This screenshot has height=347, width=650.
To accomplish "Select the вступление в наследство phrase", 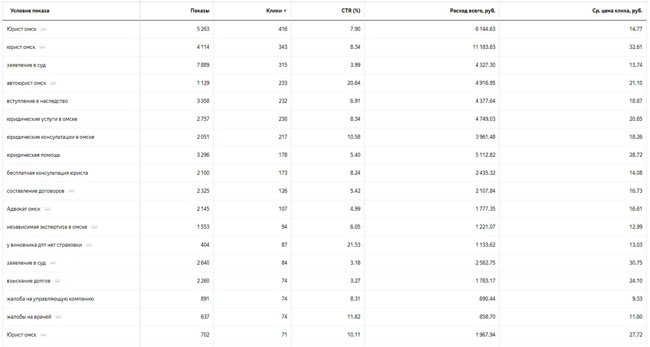I will (37, 101).
